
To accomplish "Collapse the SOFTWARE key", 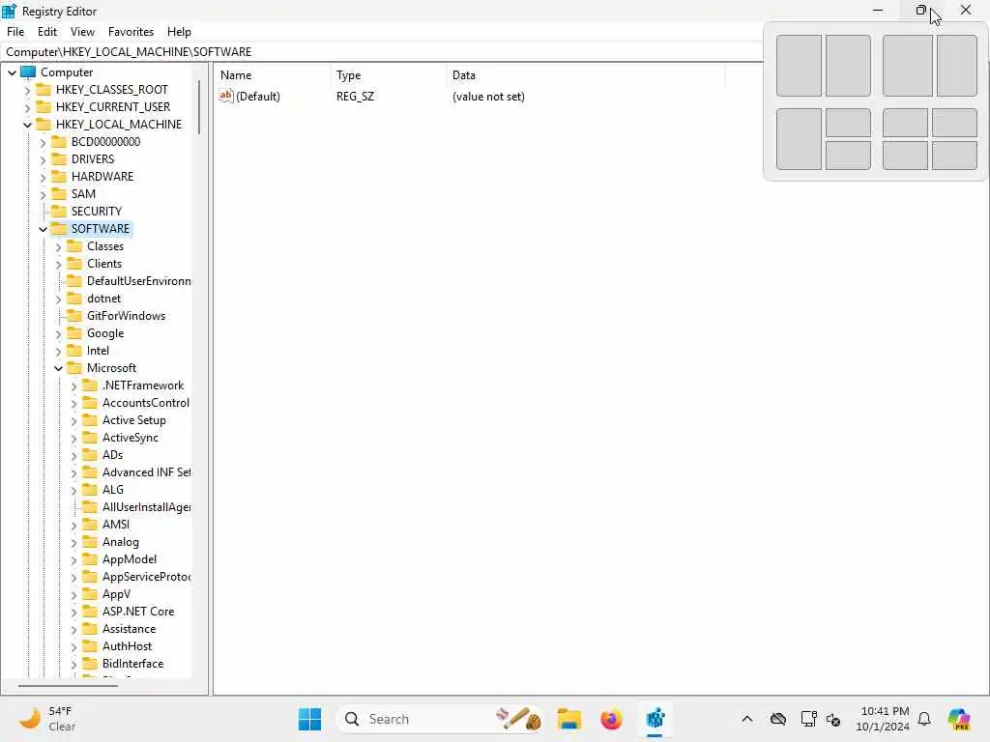I will coord(43,229).
